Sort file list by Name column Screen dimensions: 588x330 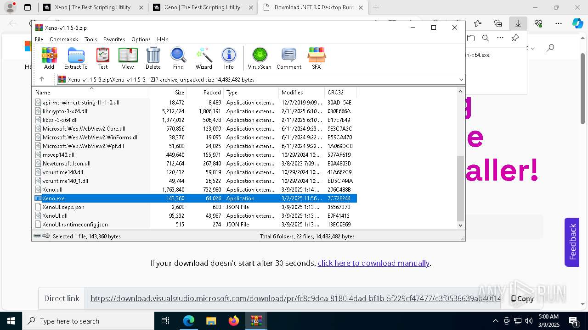(x=91, y=92)
